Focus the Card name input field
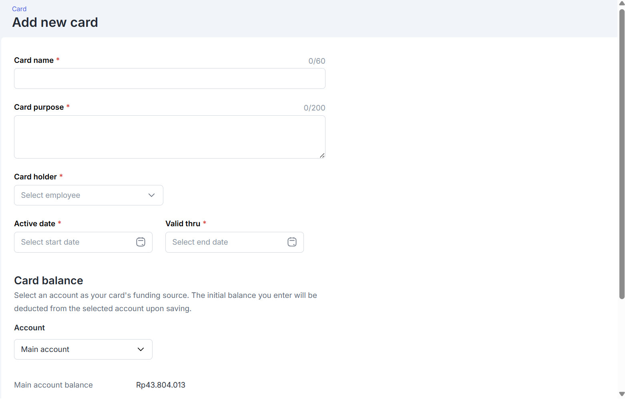Image resolution: width=625 pixels, height=400 pixels. tap(169, 78)
